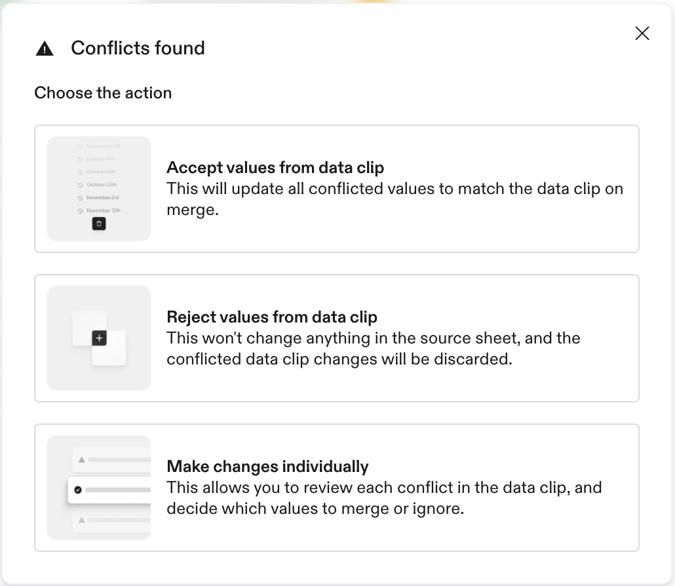This screenshot has height=586, width=675.
Task: Click the history icon next to November 3rd
Action: click(x=80, y=197)
